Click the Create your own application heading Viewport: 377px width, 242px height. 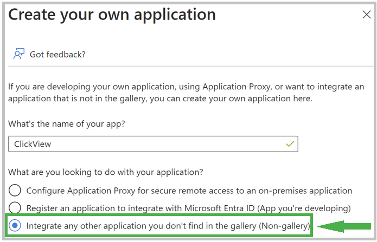[112, 15]
